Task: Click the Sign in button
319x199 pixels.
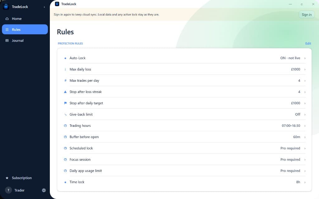Action: pos(307,15)
